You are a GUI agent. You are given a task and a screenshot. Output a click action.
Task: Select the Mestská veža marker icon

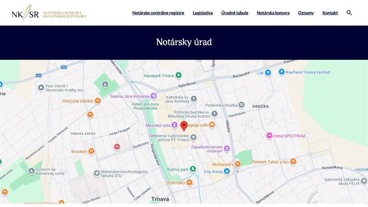(174, 125)
